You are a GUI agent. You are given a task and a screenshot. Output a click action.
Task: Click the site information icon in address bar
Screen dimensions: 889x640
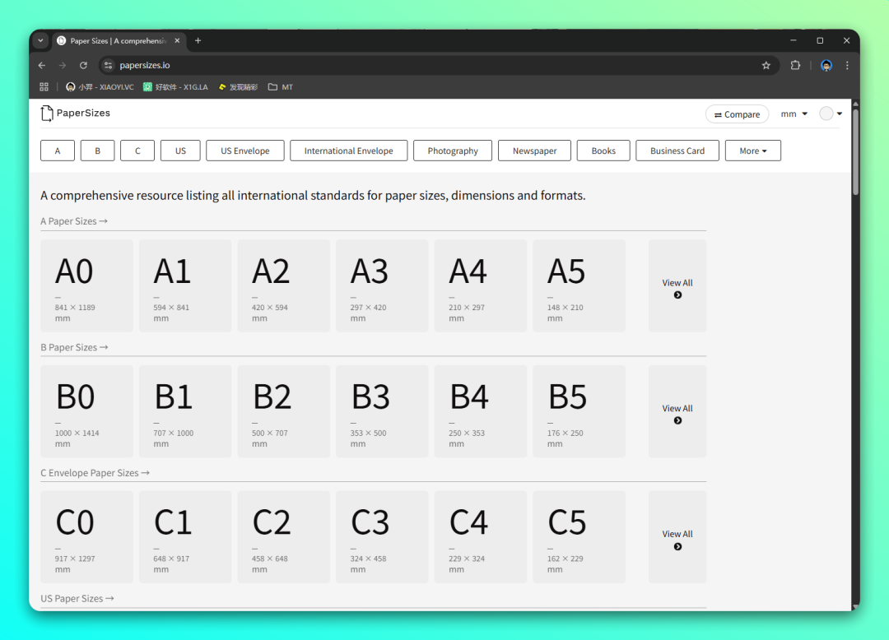[109, 66]
